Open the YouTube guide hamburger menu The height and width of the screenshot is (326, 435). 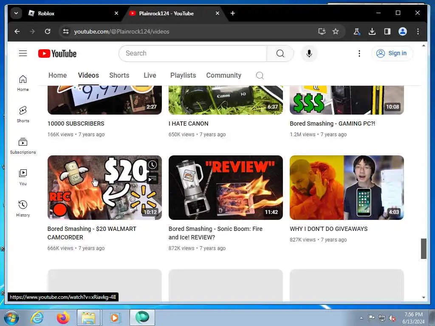click(23, 53)
